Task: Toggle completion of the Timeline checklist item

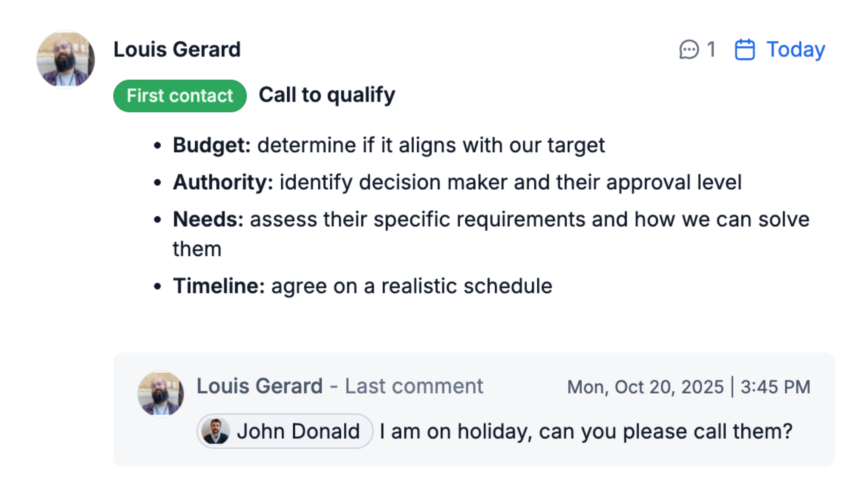Action: (362, 285)
